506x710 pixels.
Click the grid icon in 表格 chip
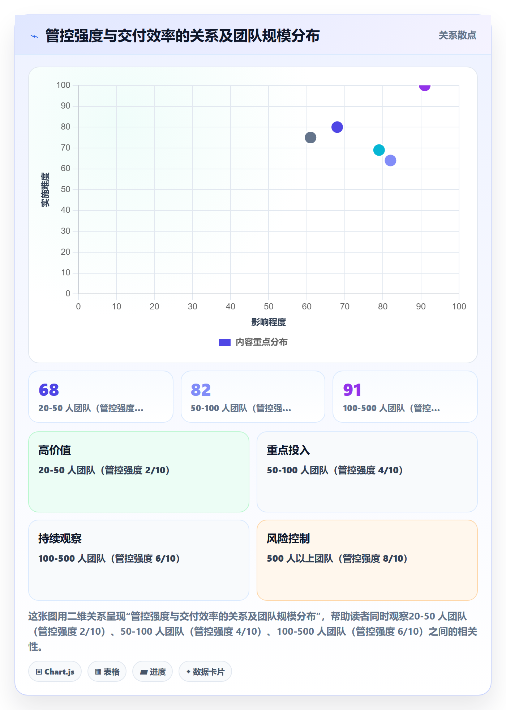click(98, 672)
